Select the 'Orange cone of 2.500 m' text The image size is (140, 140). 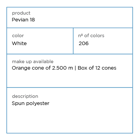[42, 68]
